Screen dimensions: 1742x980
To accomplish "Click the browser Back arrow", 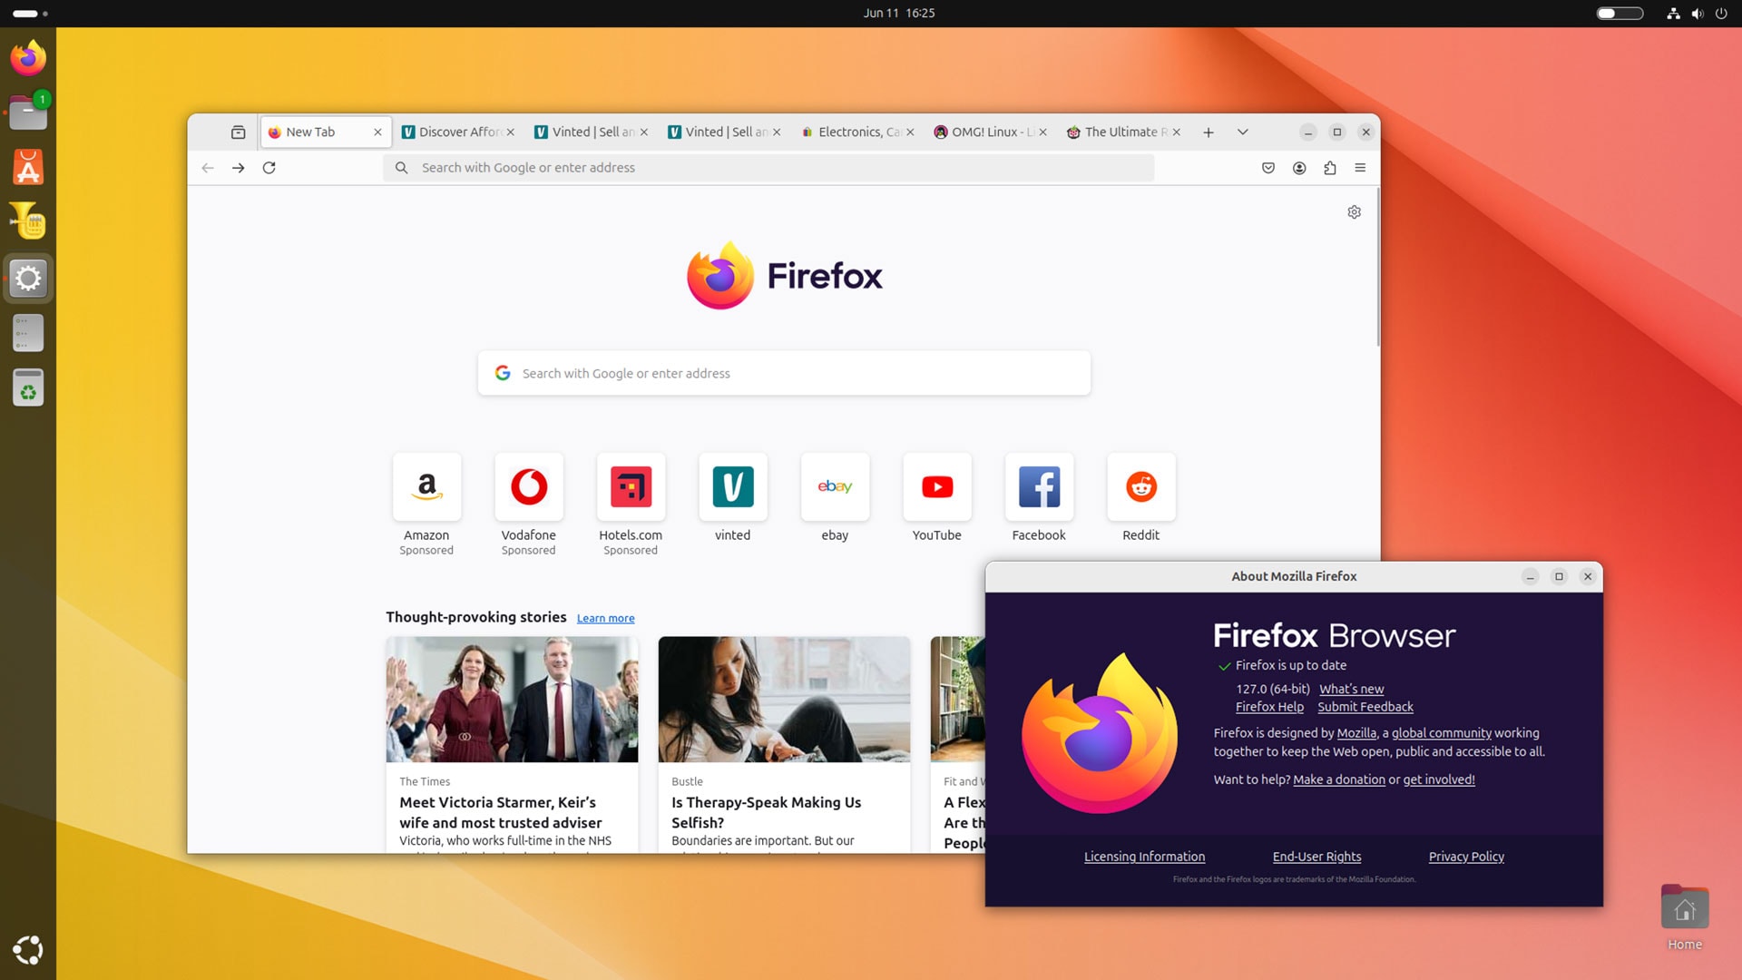I will 208,168.
